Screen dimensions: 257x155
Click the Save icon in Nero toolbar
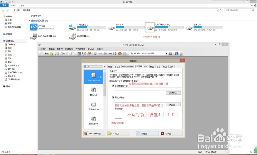pyautogui.click(x=57, y=53)
